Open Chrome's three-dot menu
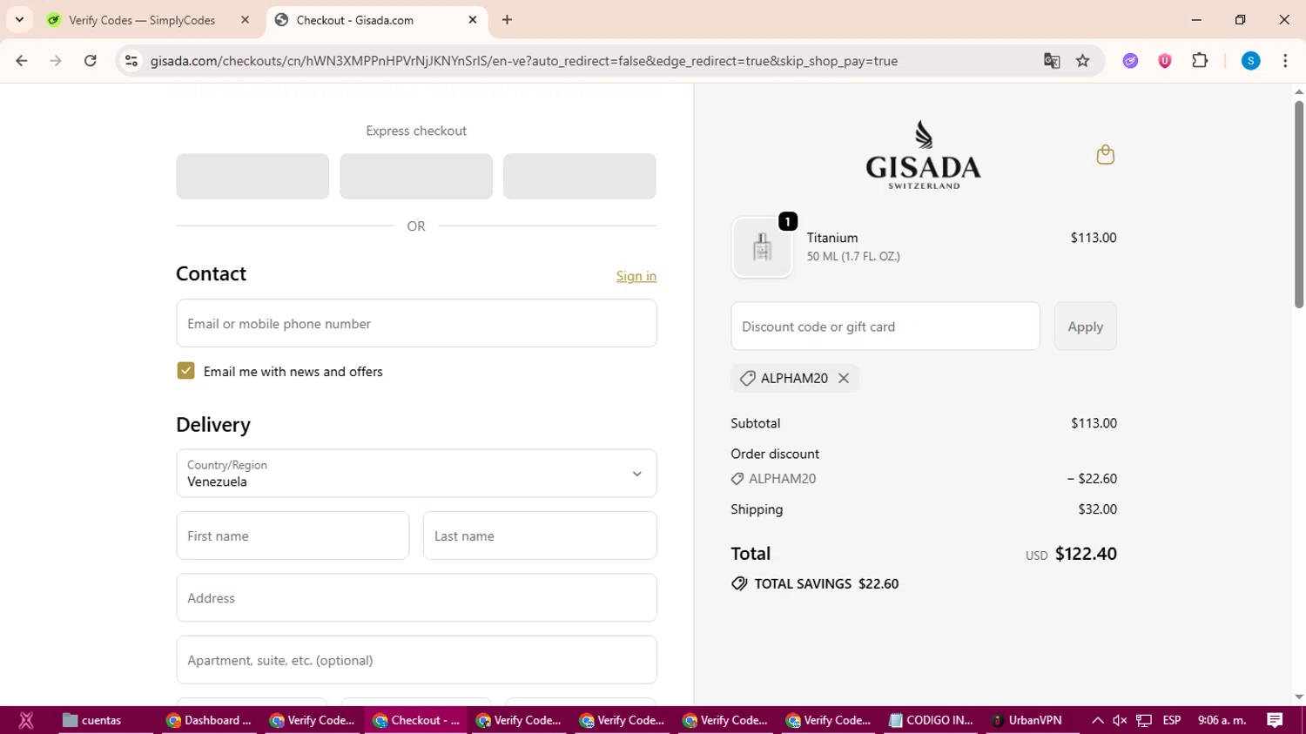 [x=1285, y=61]
